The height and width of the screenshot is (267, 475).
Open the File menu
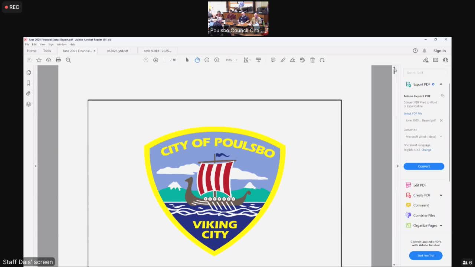(x=27, y=44)
